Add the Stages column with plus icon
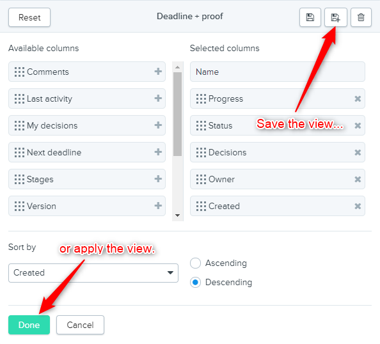Image resolution: width=380 pixels, height=344 pixels. 158,179
